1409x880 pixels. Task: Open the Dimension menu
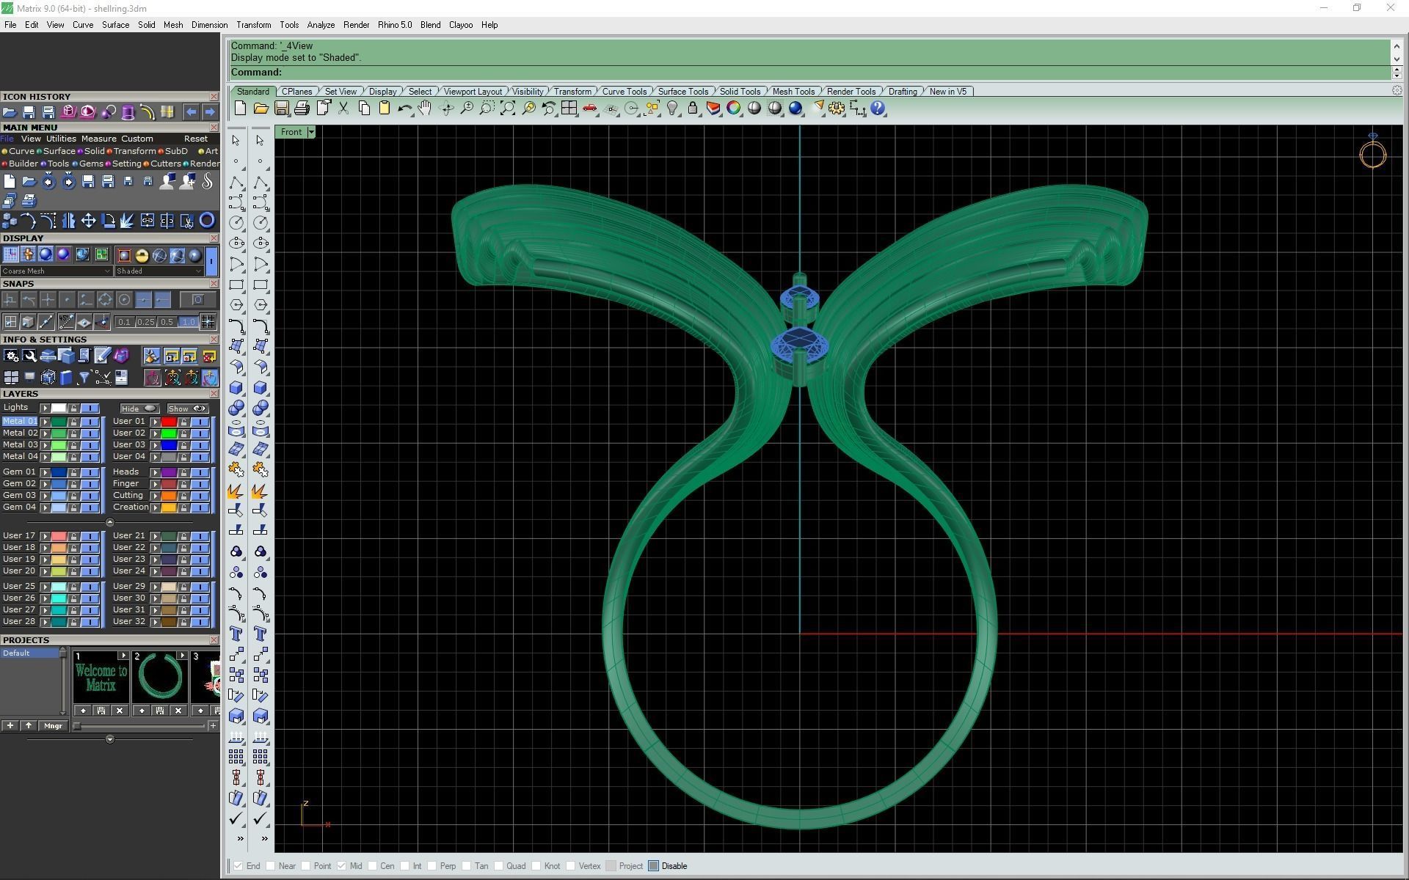click(x=209, y=25)
